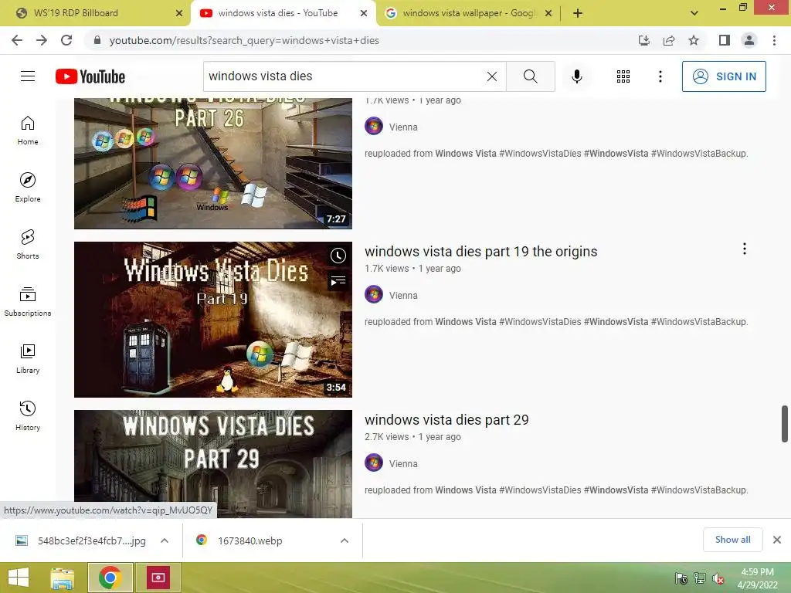Clear the search box with X icon

pos(492,76)
